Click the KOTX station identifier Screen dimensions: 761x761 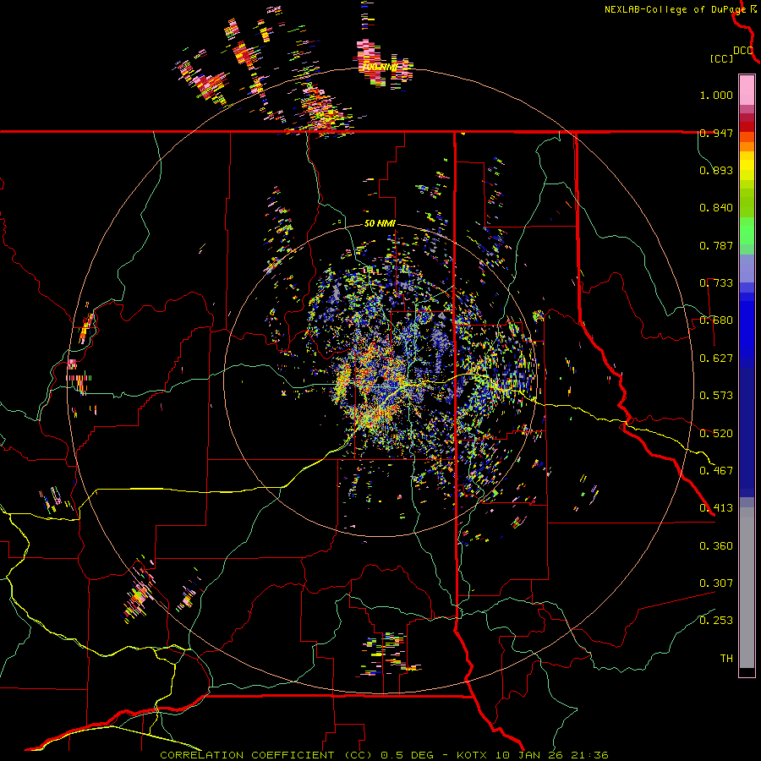(x=474, y=755)
